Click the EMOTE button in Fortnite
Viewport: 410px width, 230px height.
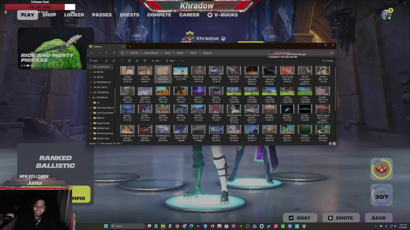pyautogui.click(x=341, y=218)
